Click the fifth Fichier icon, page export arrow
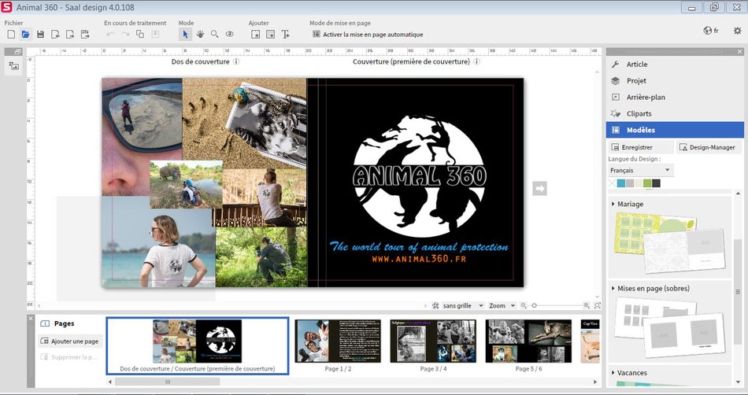748x395 pixels. (70, 35)
